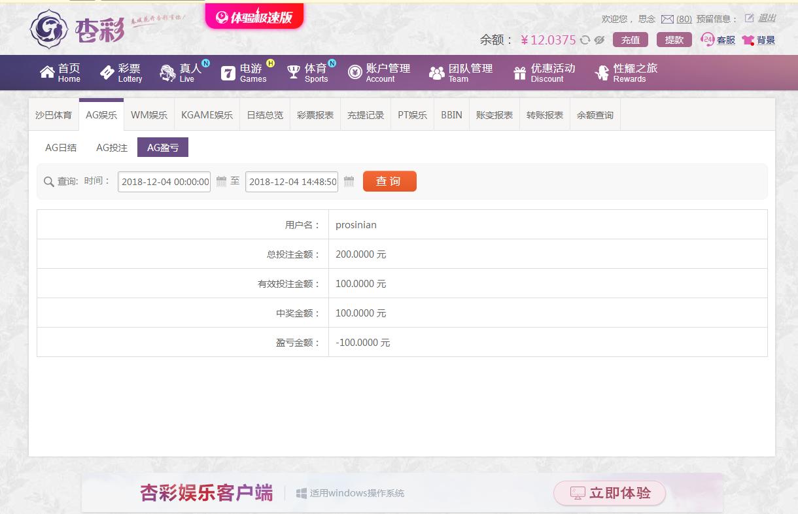Image resolution: width=798 pixels, height=514 pixels.
Task: Click the 杏彩 logo icon
Action: click(50, 29)
